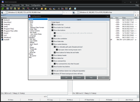Screen dimensions: 140x102
Task: Select Folder Tabs in configuration tree
Action: pyautogui.click(x=33, y=29)
